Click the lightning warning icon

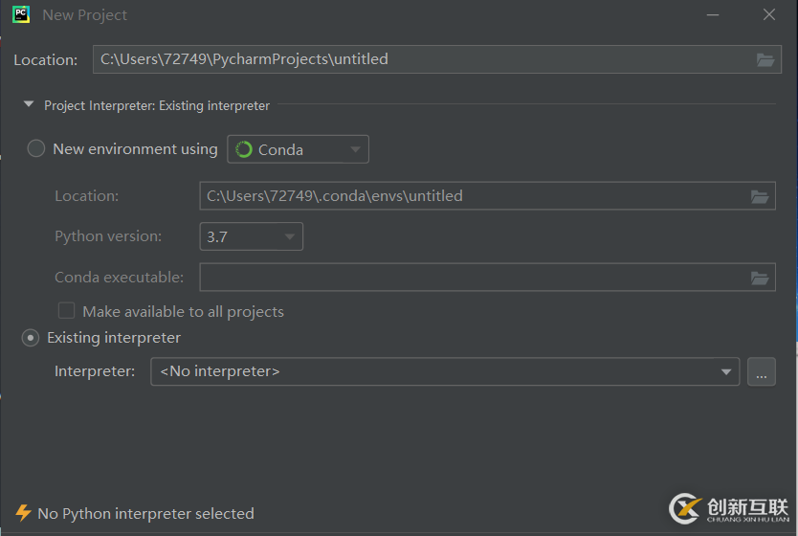click(23, 513)
